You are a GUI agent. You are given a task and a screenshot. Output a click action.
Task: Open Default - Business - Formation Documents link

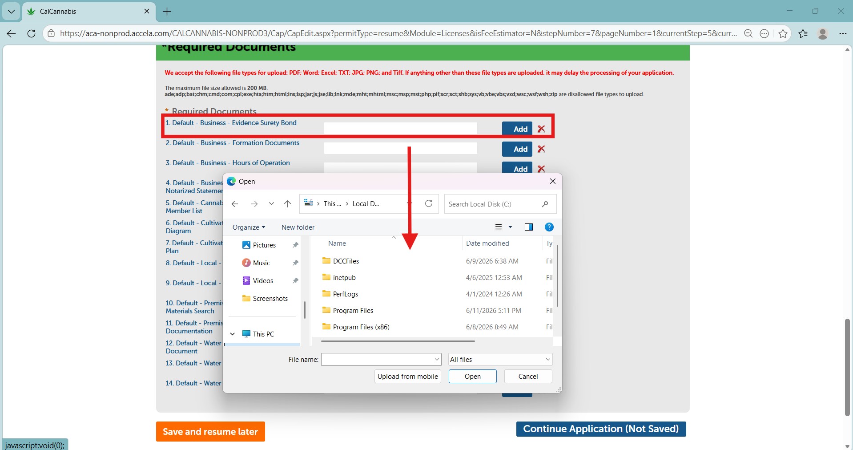233,143
